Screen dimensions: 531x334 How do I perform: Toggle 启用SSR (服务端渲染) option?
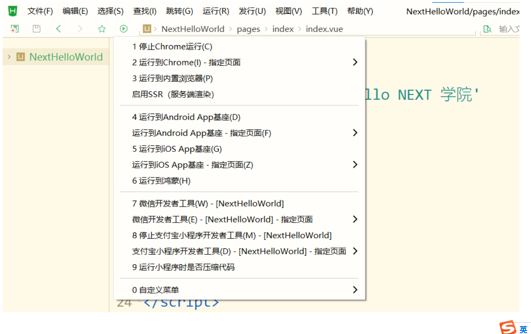pyautogui.click(x=239, y=94)
